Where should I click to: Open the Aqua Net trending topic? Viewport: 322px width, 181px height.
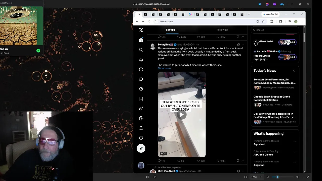coord(259,144)
